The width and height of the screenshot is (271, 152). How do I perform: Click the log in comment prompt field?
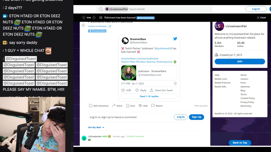pyautogui.click(x=113, y=117)
